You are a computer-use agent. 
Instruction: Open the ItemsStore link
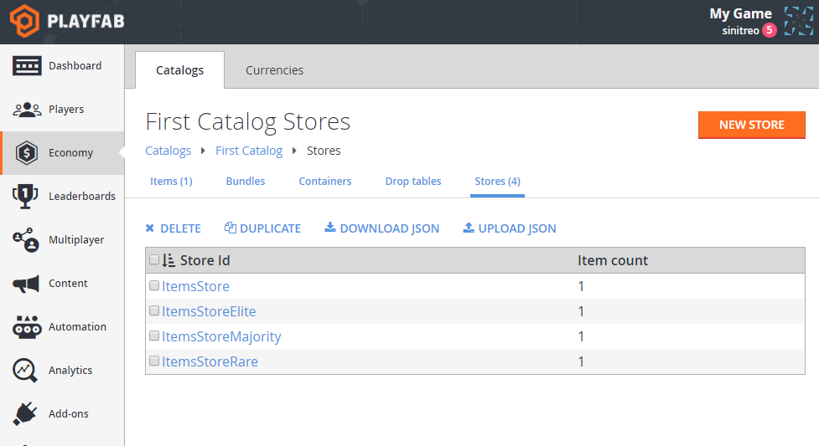click(195, 286)
